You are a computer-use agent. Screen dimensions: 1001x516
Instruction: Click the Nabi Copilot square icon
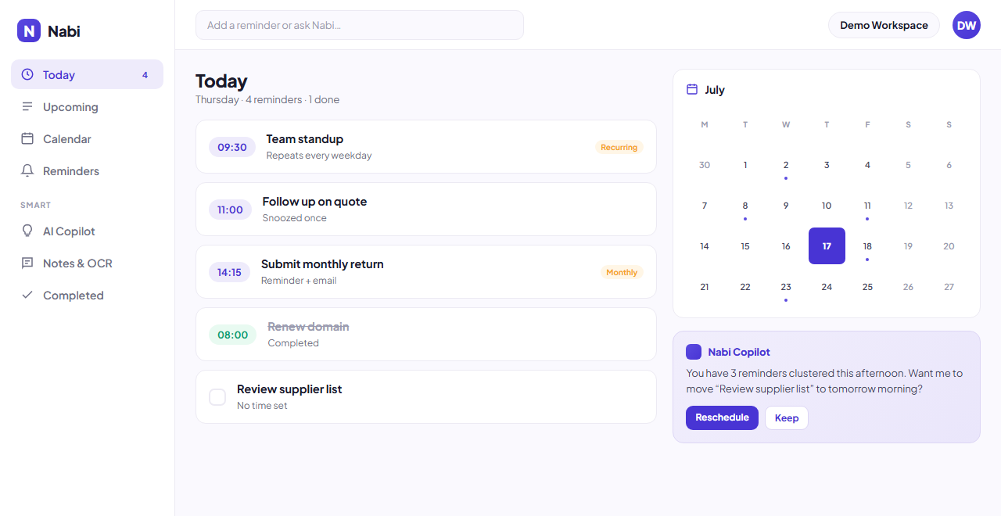[x=694, y=352]
